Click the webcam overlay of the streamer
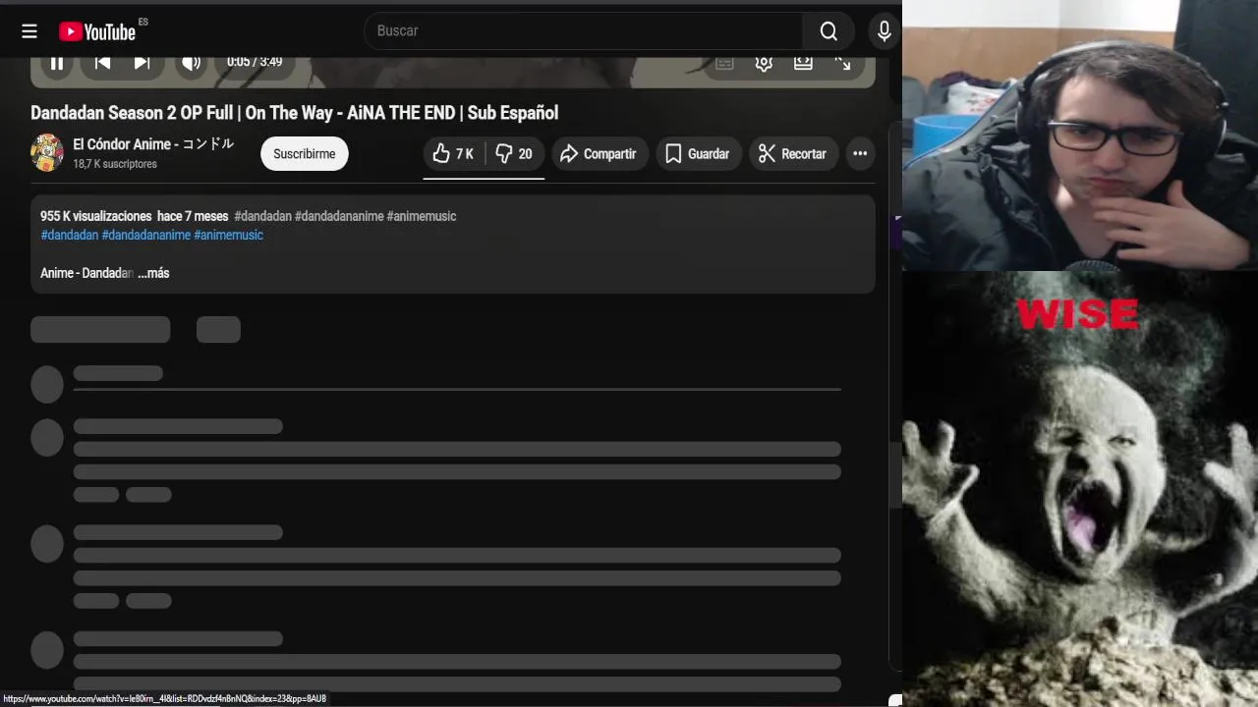Viewport: 1258px width, 707px height. 1080,136
